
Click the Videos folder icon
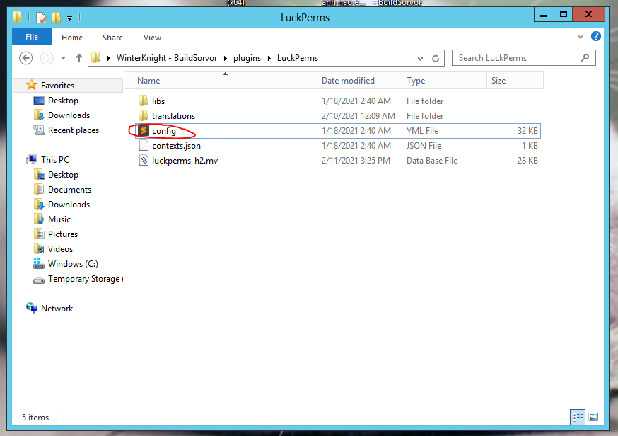click(39, 249)
